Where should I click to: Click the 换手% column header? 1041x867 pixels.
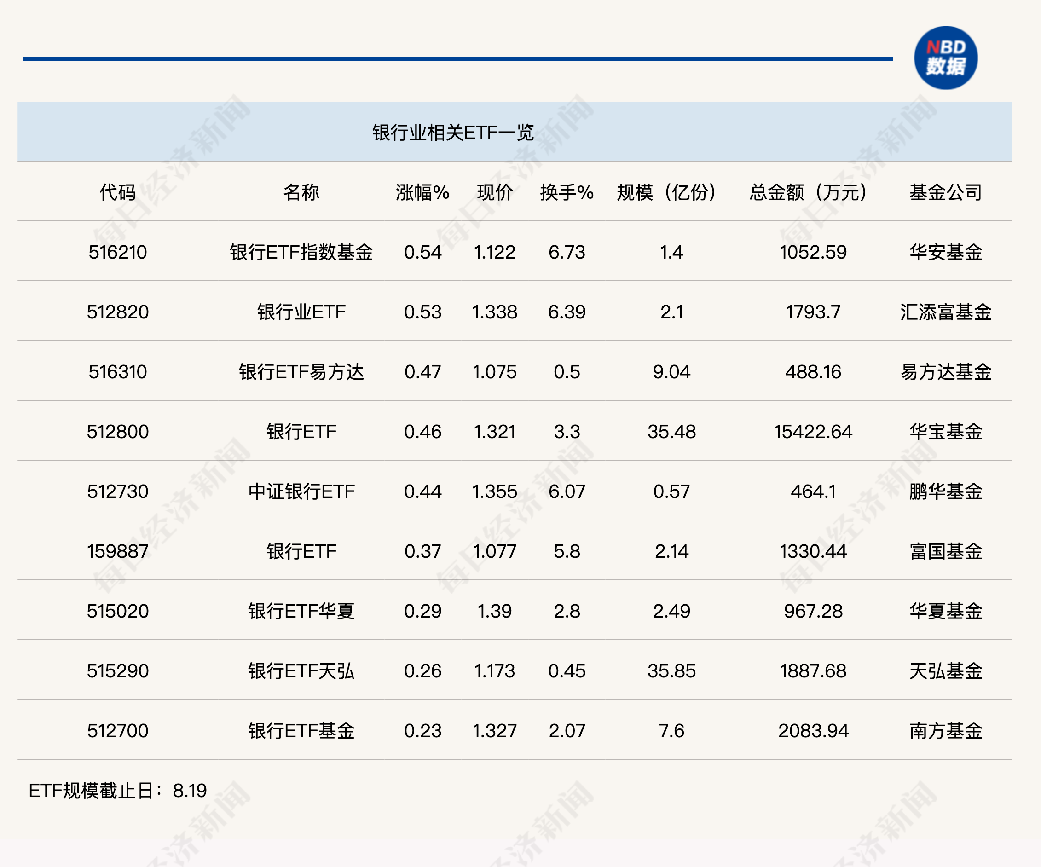click(x=567, y=192)
